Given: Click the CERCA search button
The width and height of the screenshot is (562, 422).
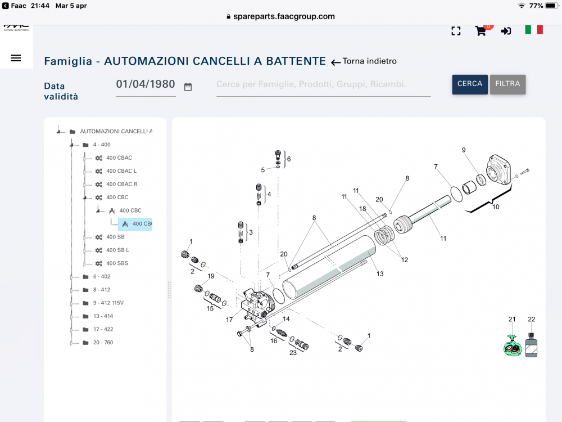Looking at the screenshot, I should [469, 84].
